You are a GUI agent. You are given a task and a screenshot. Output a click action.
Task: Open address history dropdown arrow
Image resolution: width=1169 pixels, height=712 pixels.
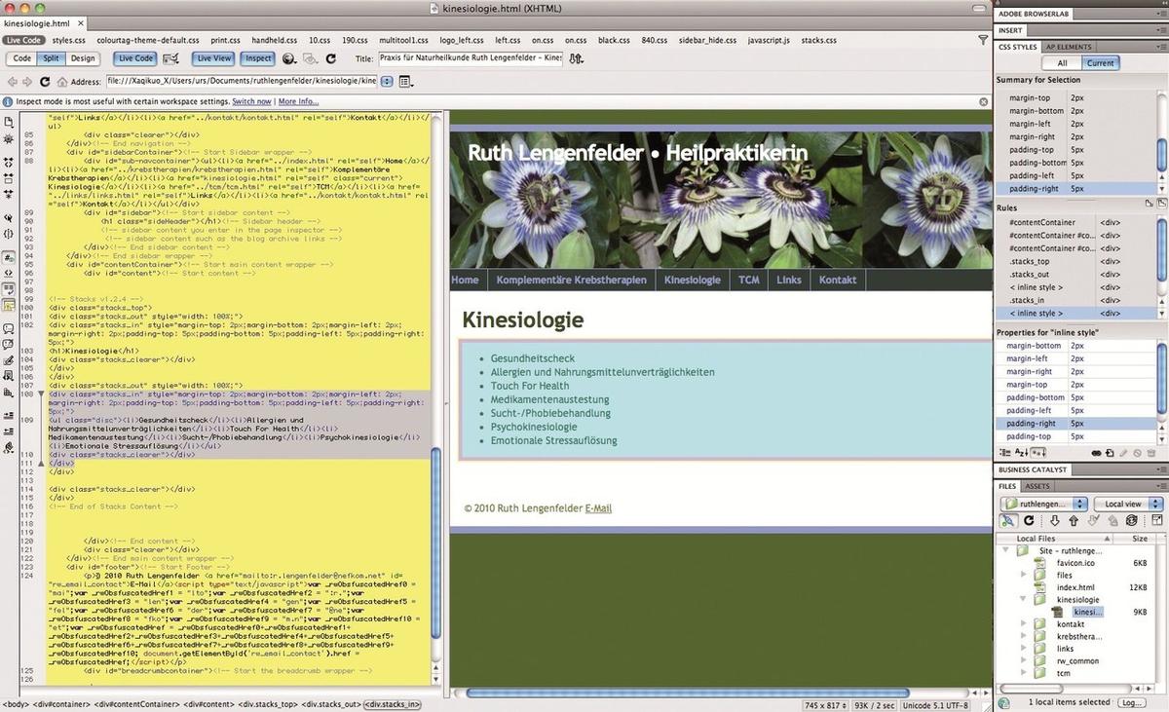click(387, 82)
